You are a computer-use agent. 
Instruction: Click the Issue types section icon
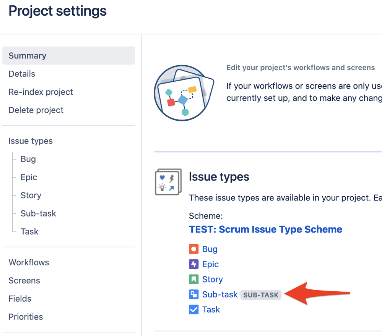168,182
